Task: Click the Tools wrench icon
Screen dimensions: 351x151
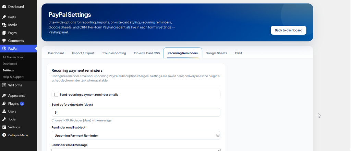Action: pyautogui.click(x=4, y=119)
